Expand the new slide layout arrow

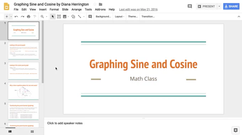click(x=11, y=16)
